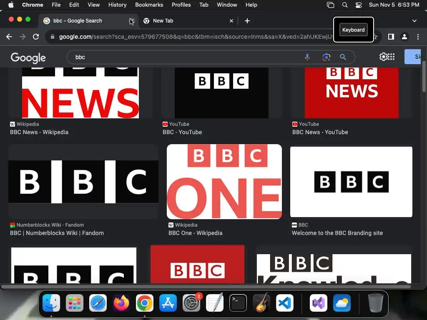Open Google Lens image search icon
Viewport: 427px width, 320px height.
tap(326, 57)
